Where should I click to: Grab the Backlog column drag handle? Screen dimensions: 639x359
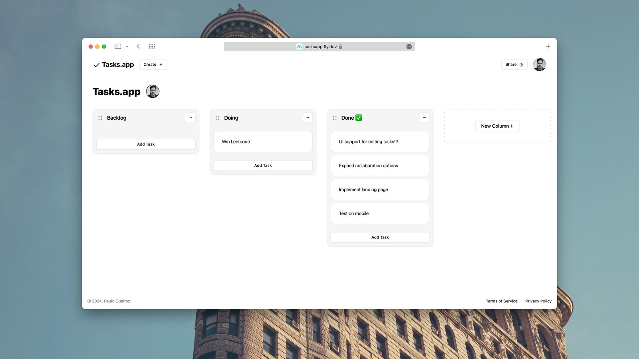(x=100, y=118)
